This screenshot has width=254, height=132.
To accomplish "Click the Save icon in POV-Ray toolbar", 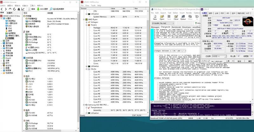I will pos(169,17).
